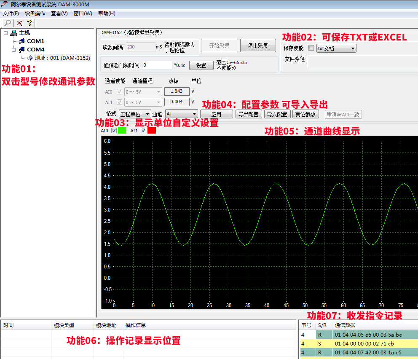
Task: Click the magnifier search toolbar icon
Action: [7, 23]
